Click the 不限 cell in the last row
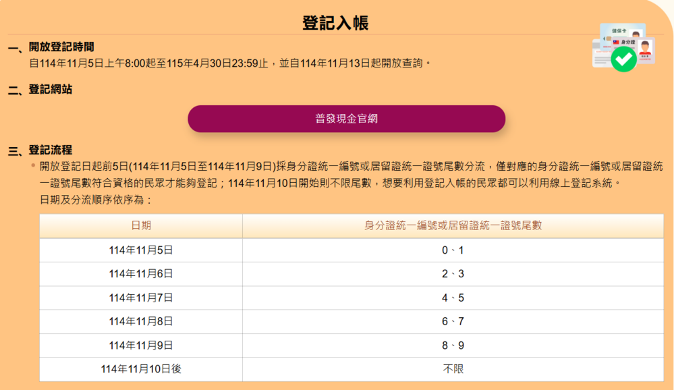Screen dimensions: 674x390 pyautogui.click(x=453, y=369)
